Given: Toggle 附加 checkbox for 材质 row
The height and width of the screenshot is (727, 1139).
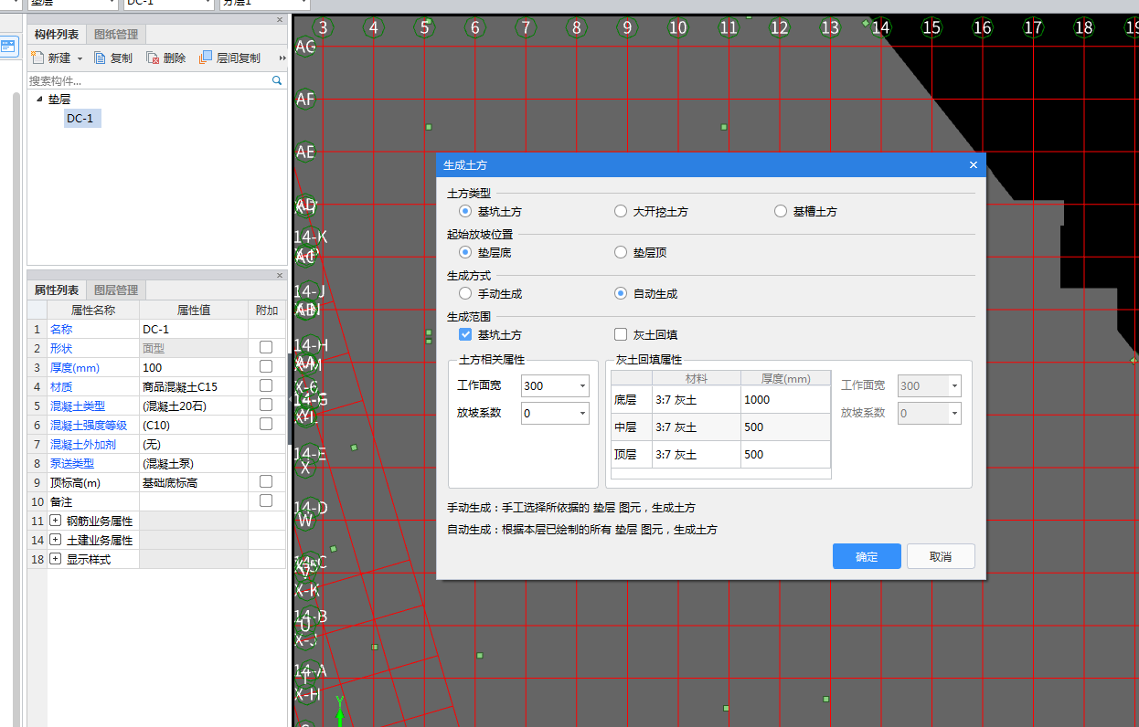Looking at the screenshot, I should point(266,385).
